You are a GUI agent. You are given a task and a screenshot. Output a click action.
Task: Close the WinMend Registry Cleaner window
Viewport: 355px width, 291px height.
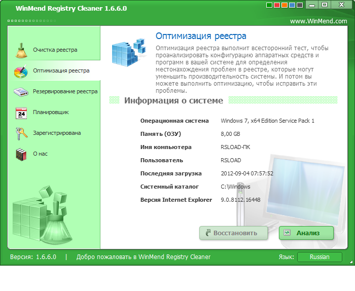pyautogui.click(x=342, y=5)
